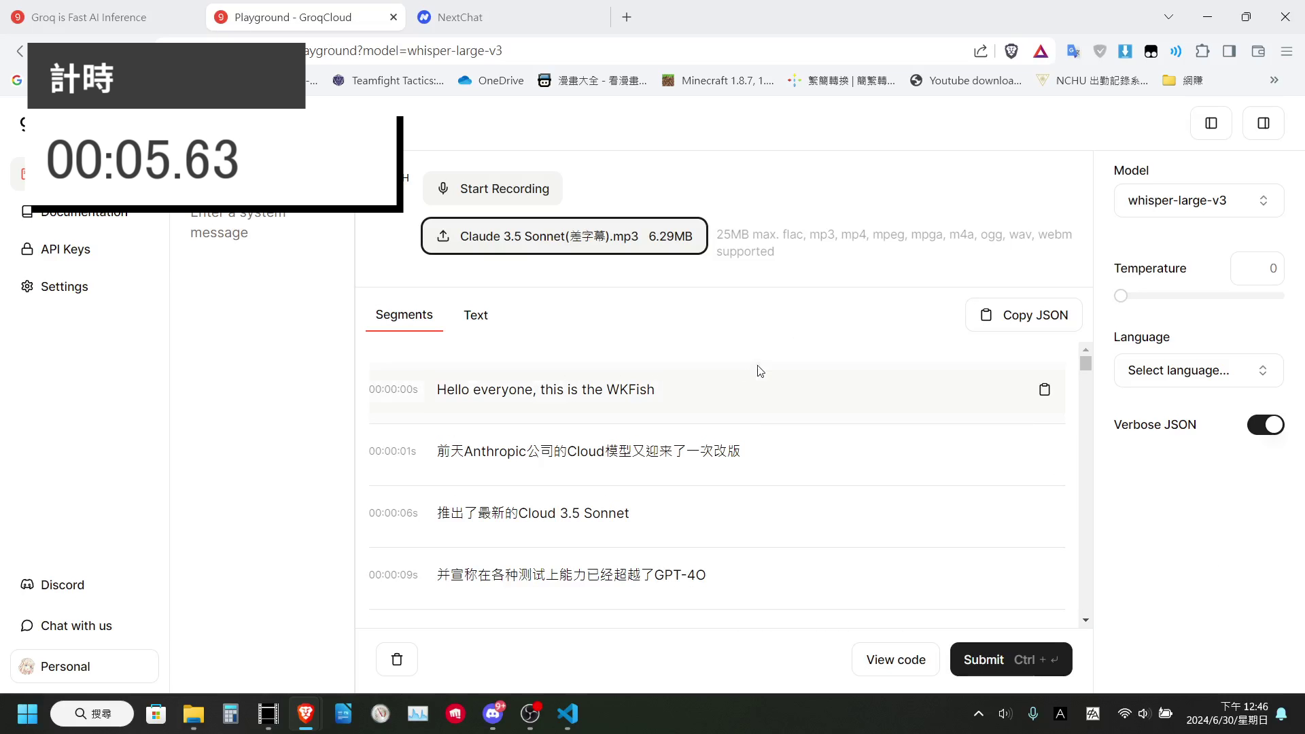Open Visual Studio Code from taskbar
Image resolution: width=1305 pixels, height=734 pixels.
coord(568,714)
